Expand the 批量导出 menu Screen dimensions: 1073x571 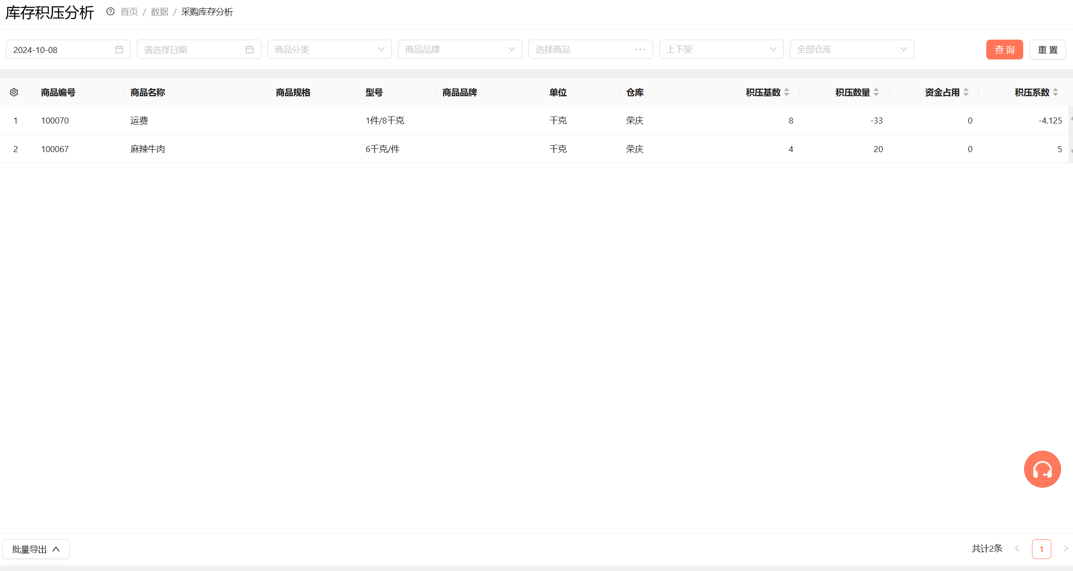pyautogui.click(x=36, y=549)
